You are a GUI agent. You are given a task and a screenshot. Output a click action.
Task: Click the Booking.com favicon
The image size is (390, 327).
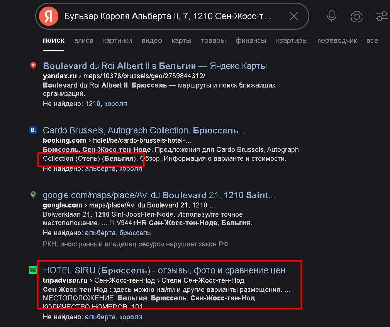tap(33, 130)
